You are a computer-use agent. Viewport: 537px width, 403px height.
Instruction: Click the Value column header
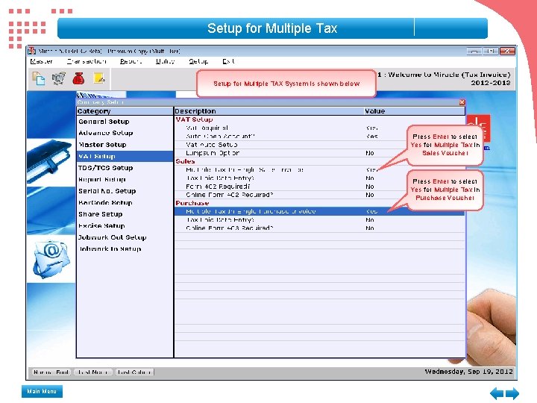pyautogui.click(x=414, y=111)
